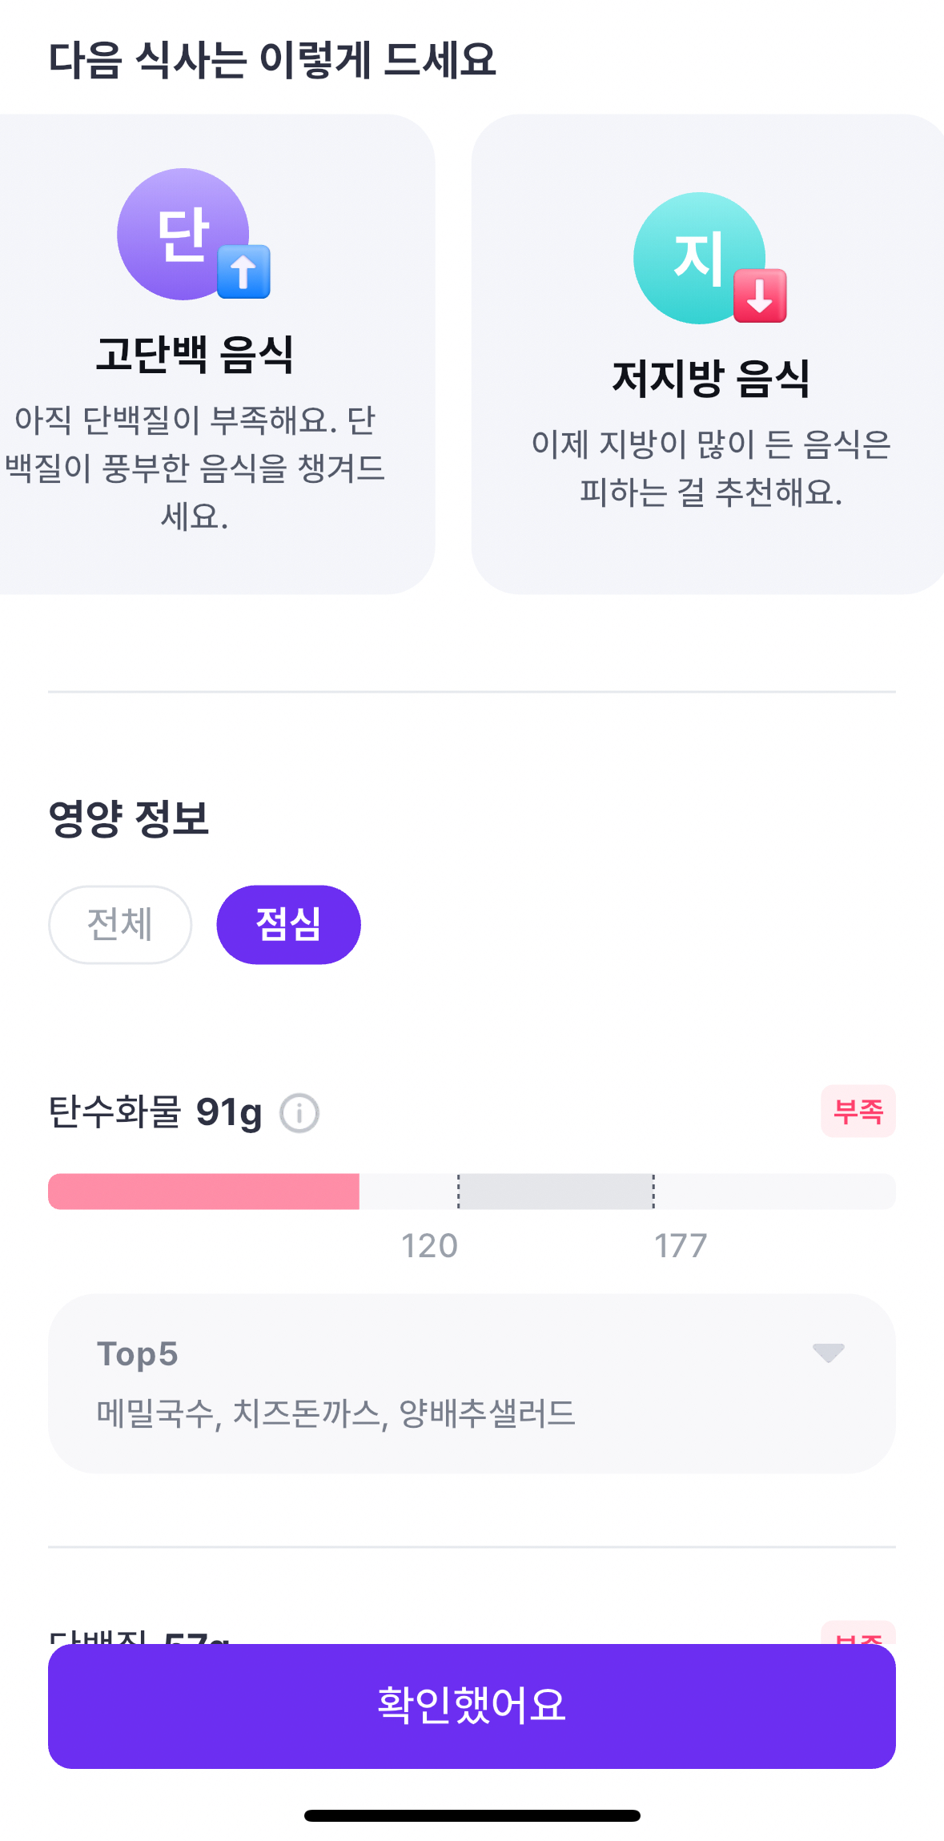Expand the Top5 dropdown arrow

click(x=828, y=1353)
